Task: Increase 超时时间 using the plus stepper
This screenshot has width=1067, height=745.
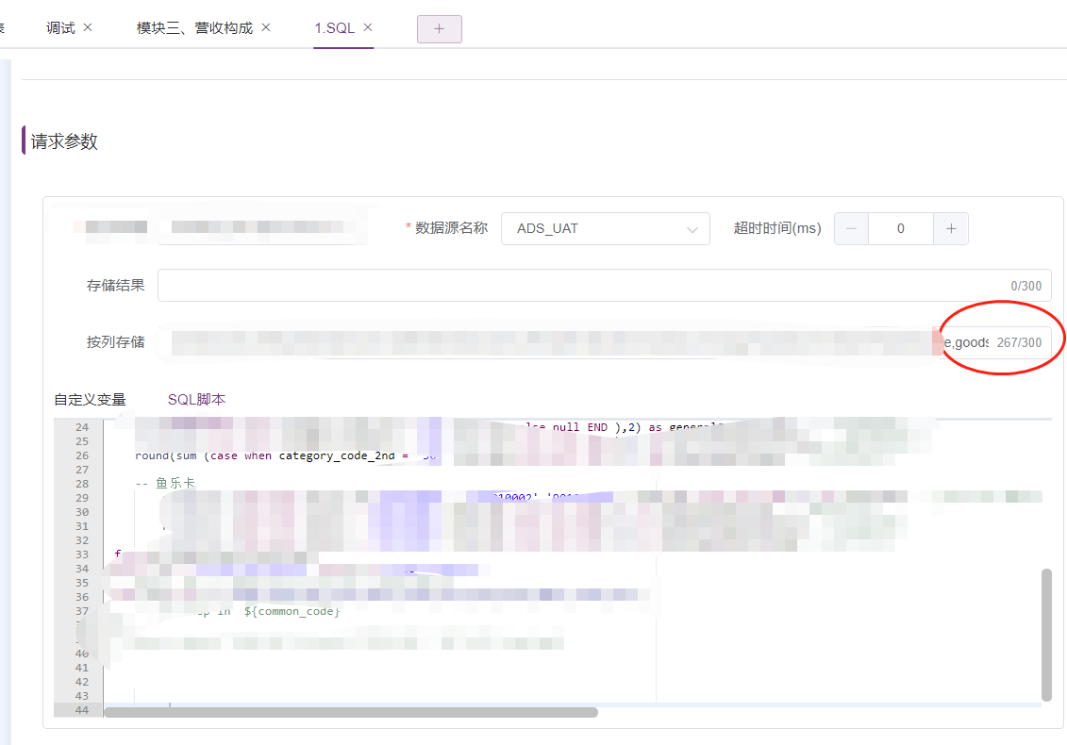Action: point(951,228)
